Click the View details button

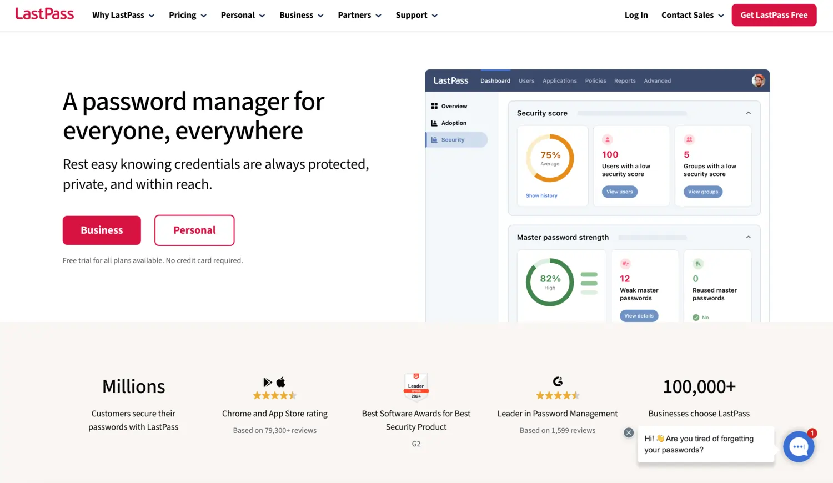click(639, 316)
